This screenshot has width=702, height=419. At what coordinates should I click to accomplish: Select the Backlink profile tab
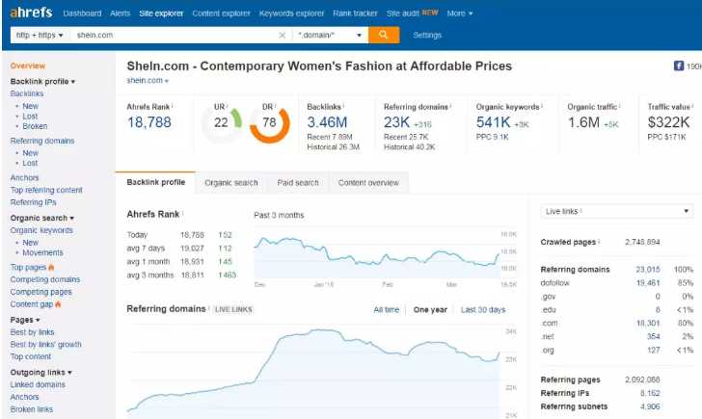[x=155, y=182]
